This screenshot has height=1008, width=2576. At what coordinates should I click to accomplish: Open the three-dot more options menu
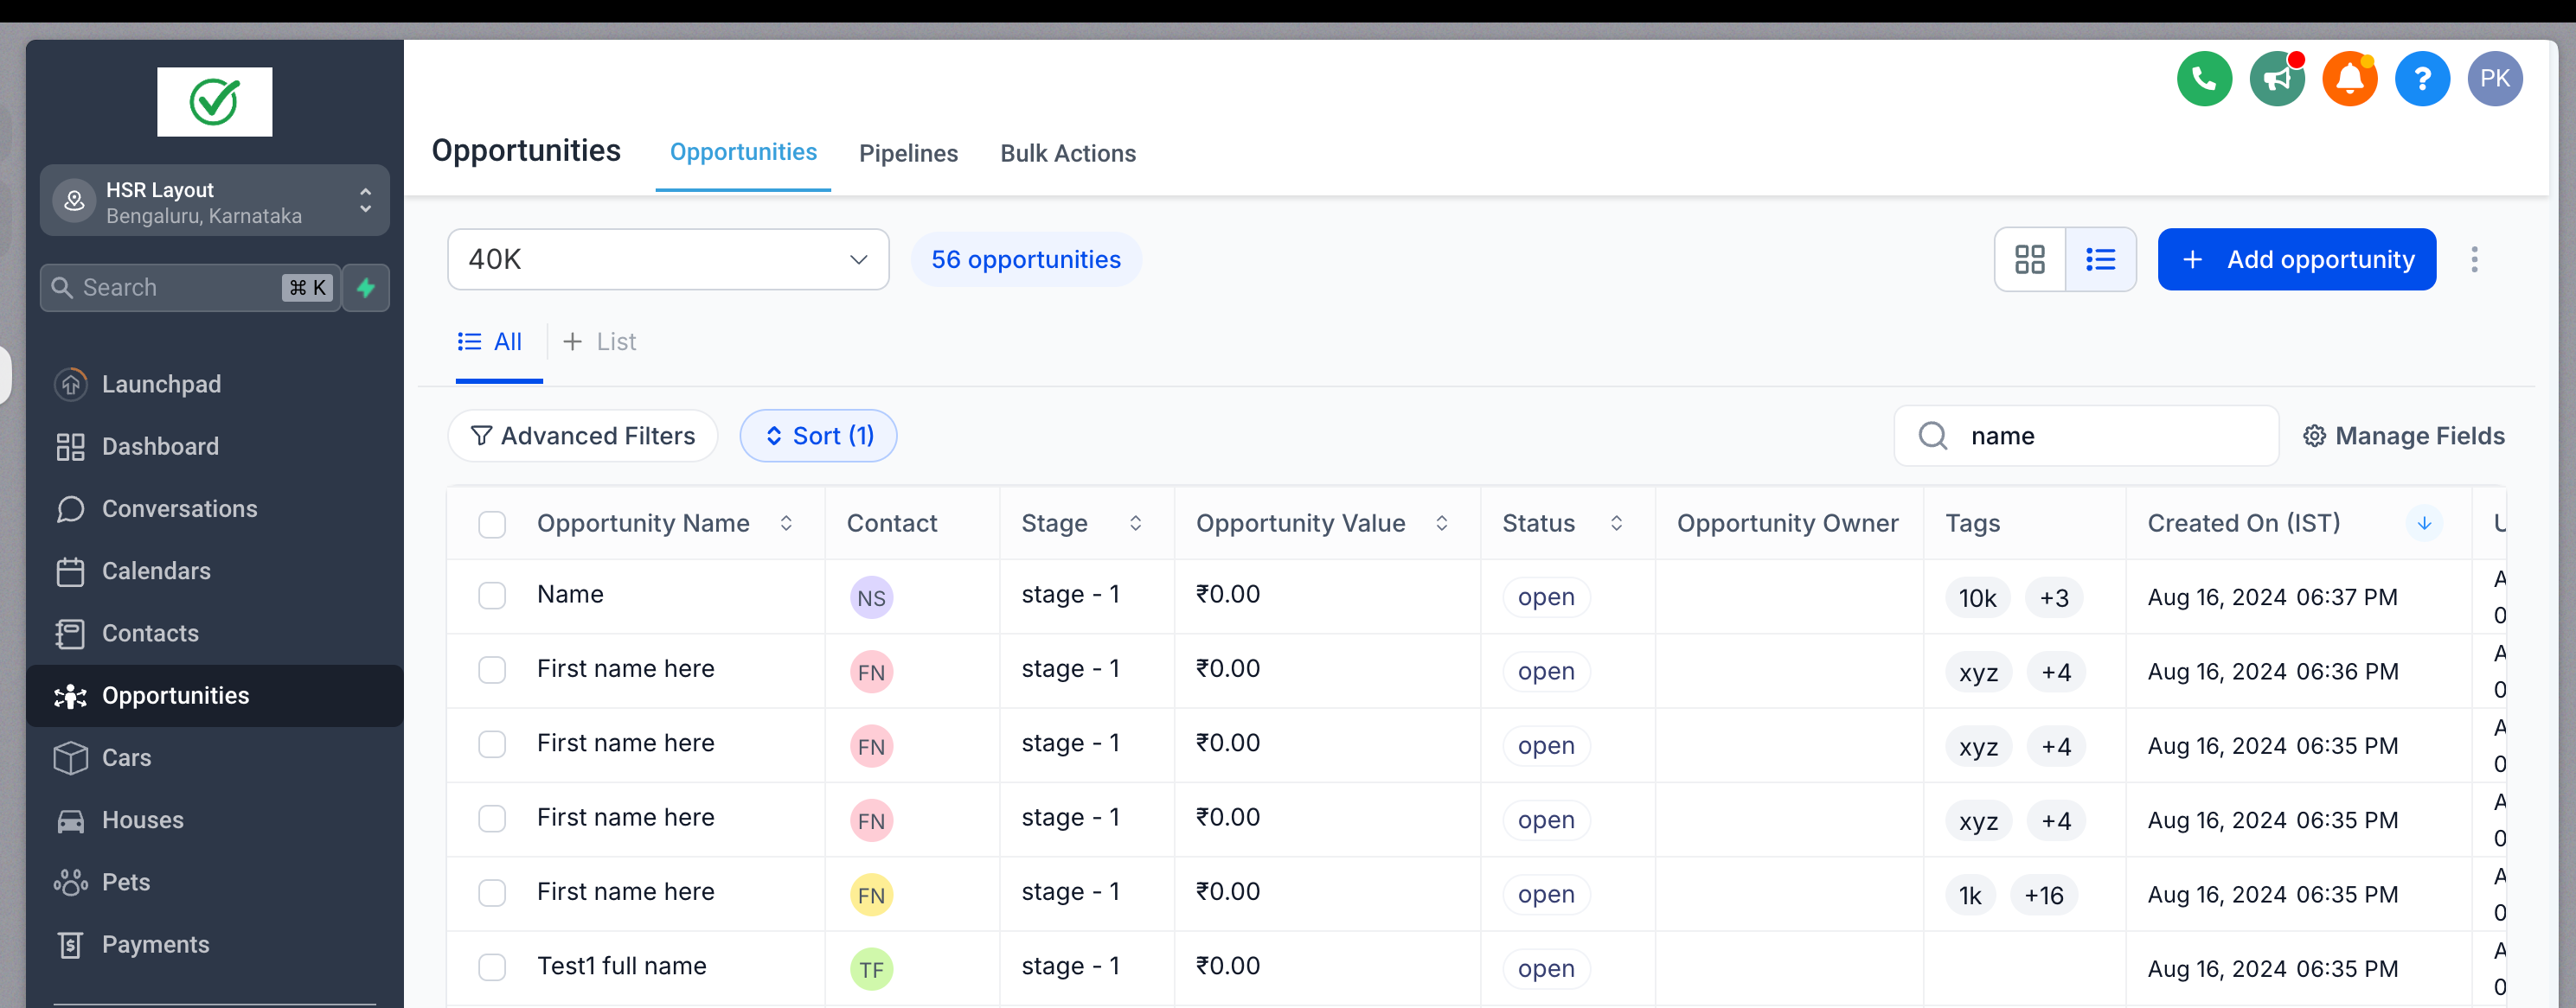click(2474, 259)
